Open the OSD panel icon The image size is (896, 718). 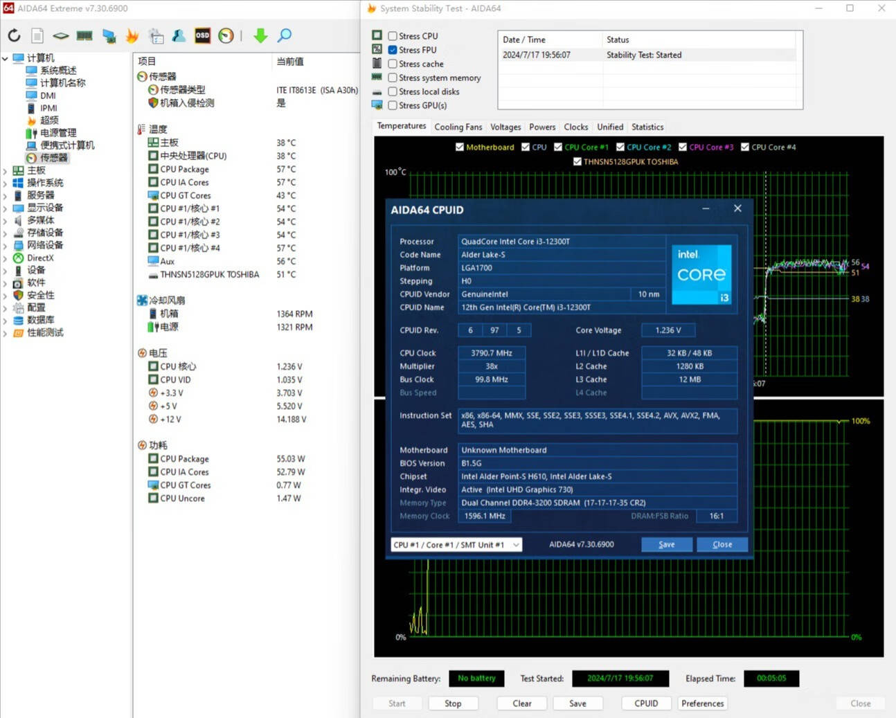point(202,35)
